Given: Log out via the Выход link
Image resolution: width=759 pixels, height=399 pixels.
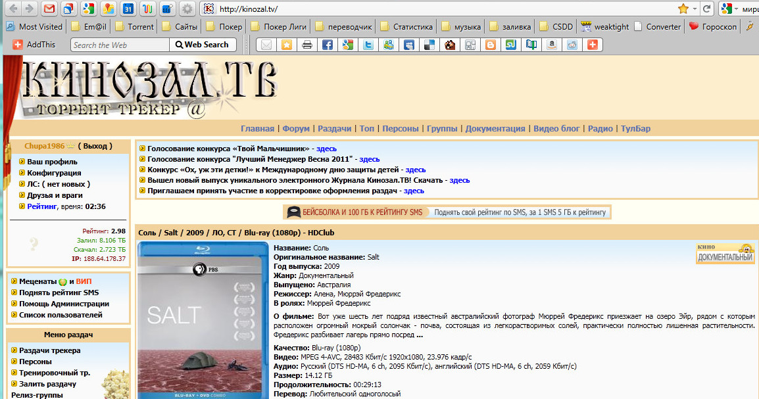Looking at the screenshot, I should pyautogui.click(x=95, y=145).
